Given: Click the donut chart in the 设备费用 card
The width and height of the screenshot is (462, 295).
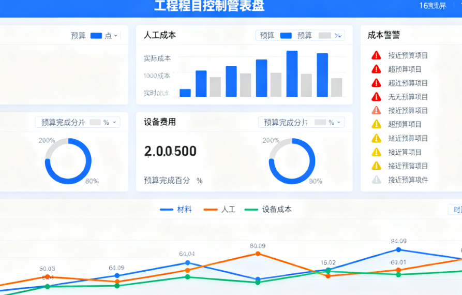Looking at the screenshot, I should [x=292, y=161].
